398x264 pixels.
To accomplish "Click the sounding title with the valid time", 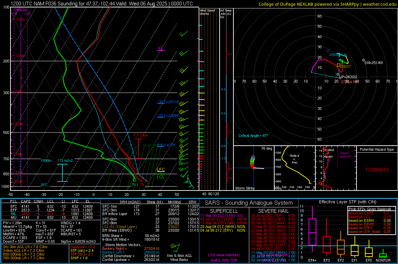I will click(x=102, y=4).
